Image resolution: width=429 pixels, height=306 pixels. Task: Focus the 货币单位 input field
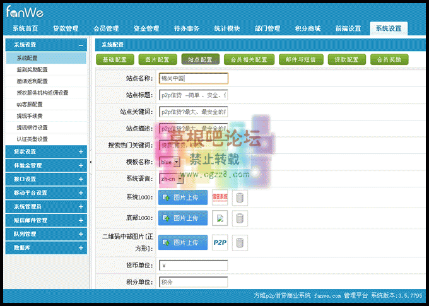[194, 266]
